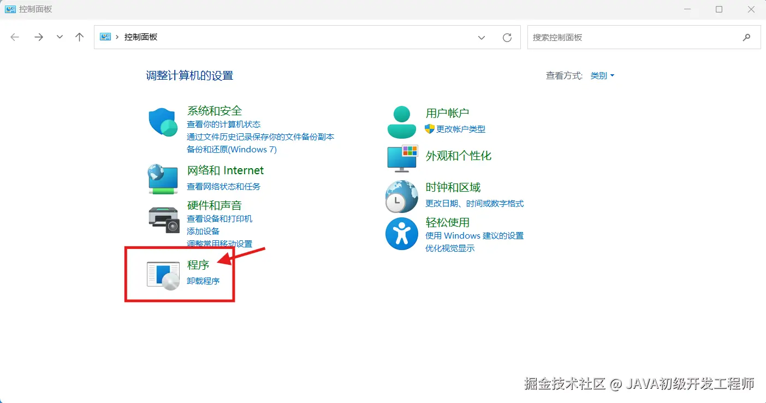Click the Ease of Access icon
This screenshot has width=766, height=403.
(x=402, y=234)
